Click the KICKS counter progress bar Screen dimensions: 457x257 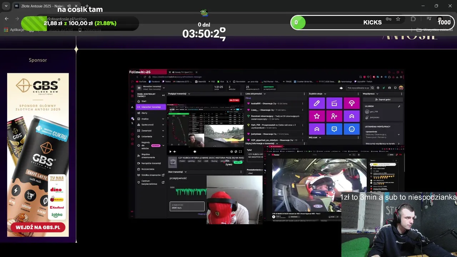tap(372, 22)
